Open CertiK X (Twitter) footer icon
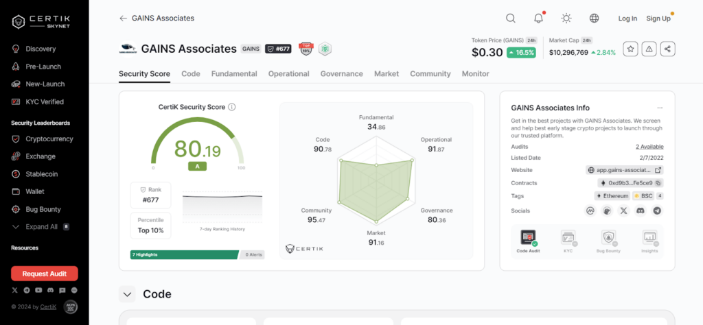This screenshot has width=703, height=325. point(15,290)
